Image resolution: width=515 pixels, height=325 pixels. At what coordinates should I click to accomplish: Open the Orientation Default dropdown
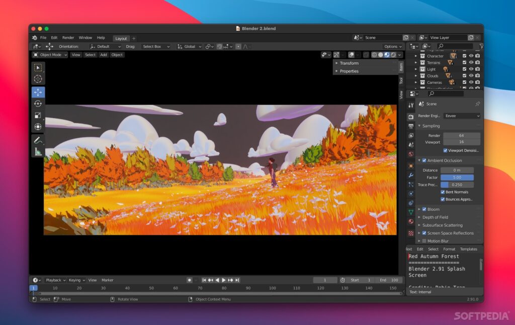[105, 47]
